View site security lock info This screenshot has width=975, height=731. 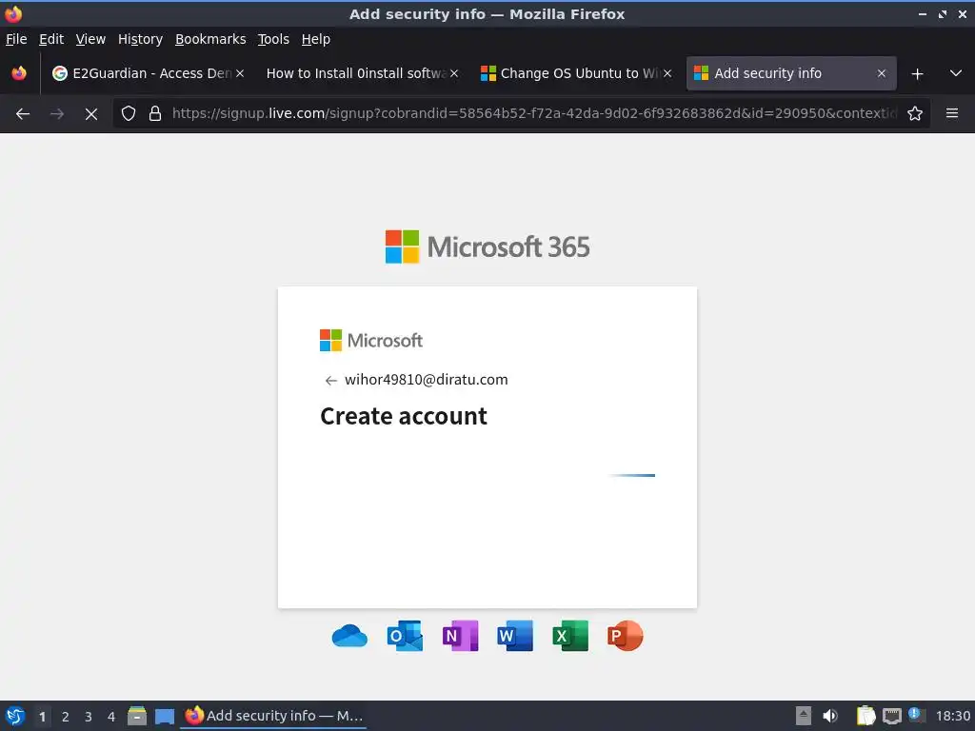tap(155, 114)
